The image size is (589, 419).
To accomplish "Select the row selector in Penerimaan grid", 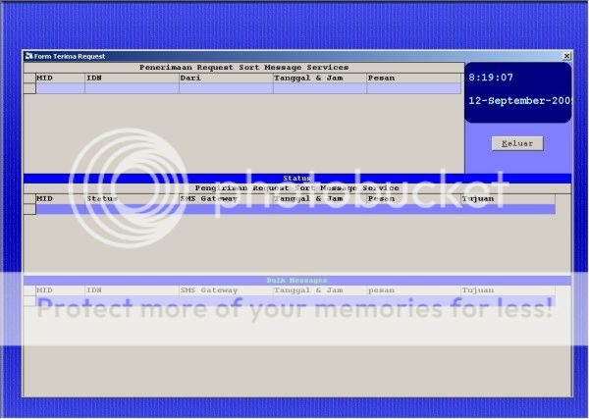I will pos(29,88).
